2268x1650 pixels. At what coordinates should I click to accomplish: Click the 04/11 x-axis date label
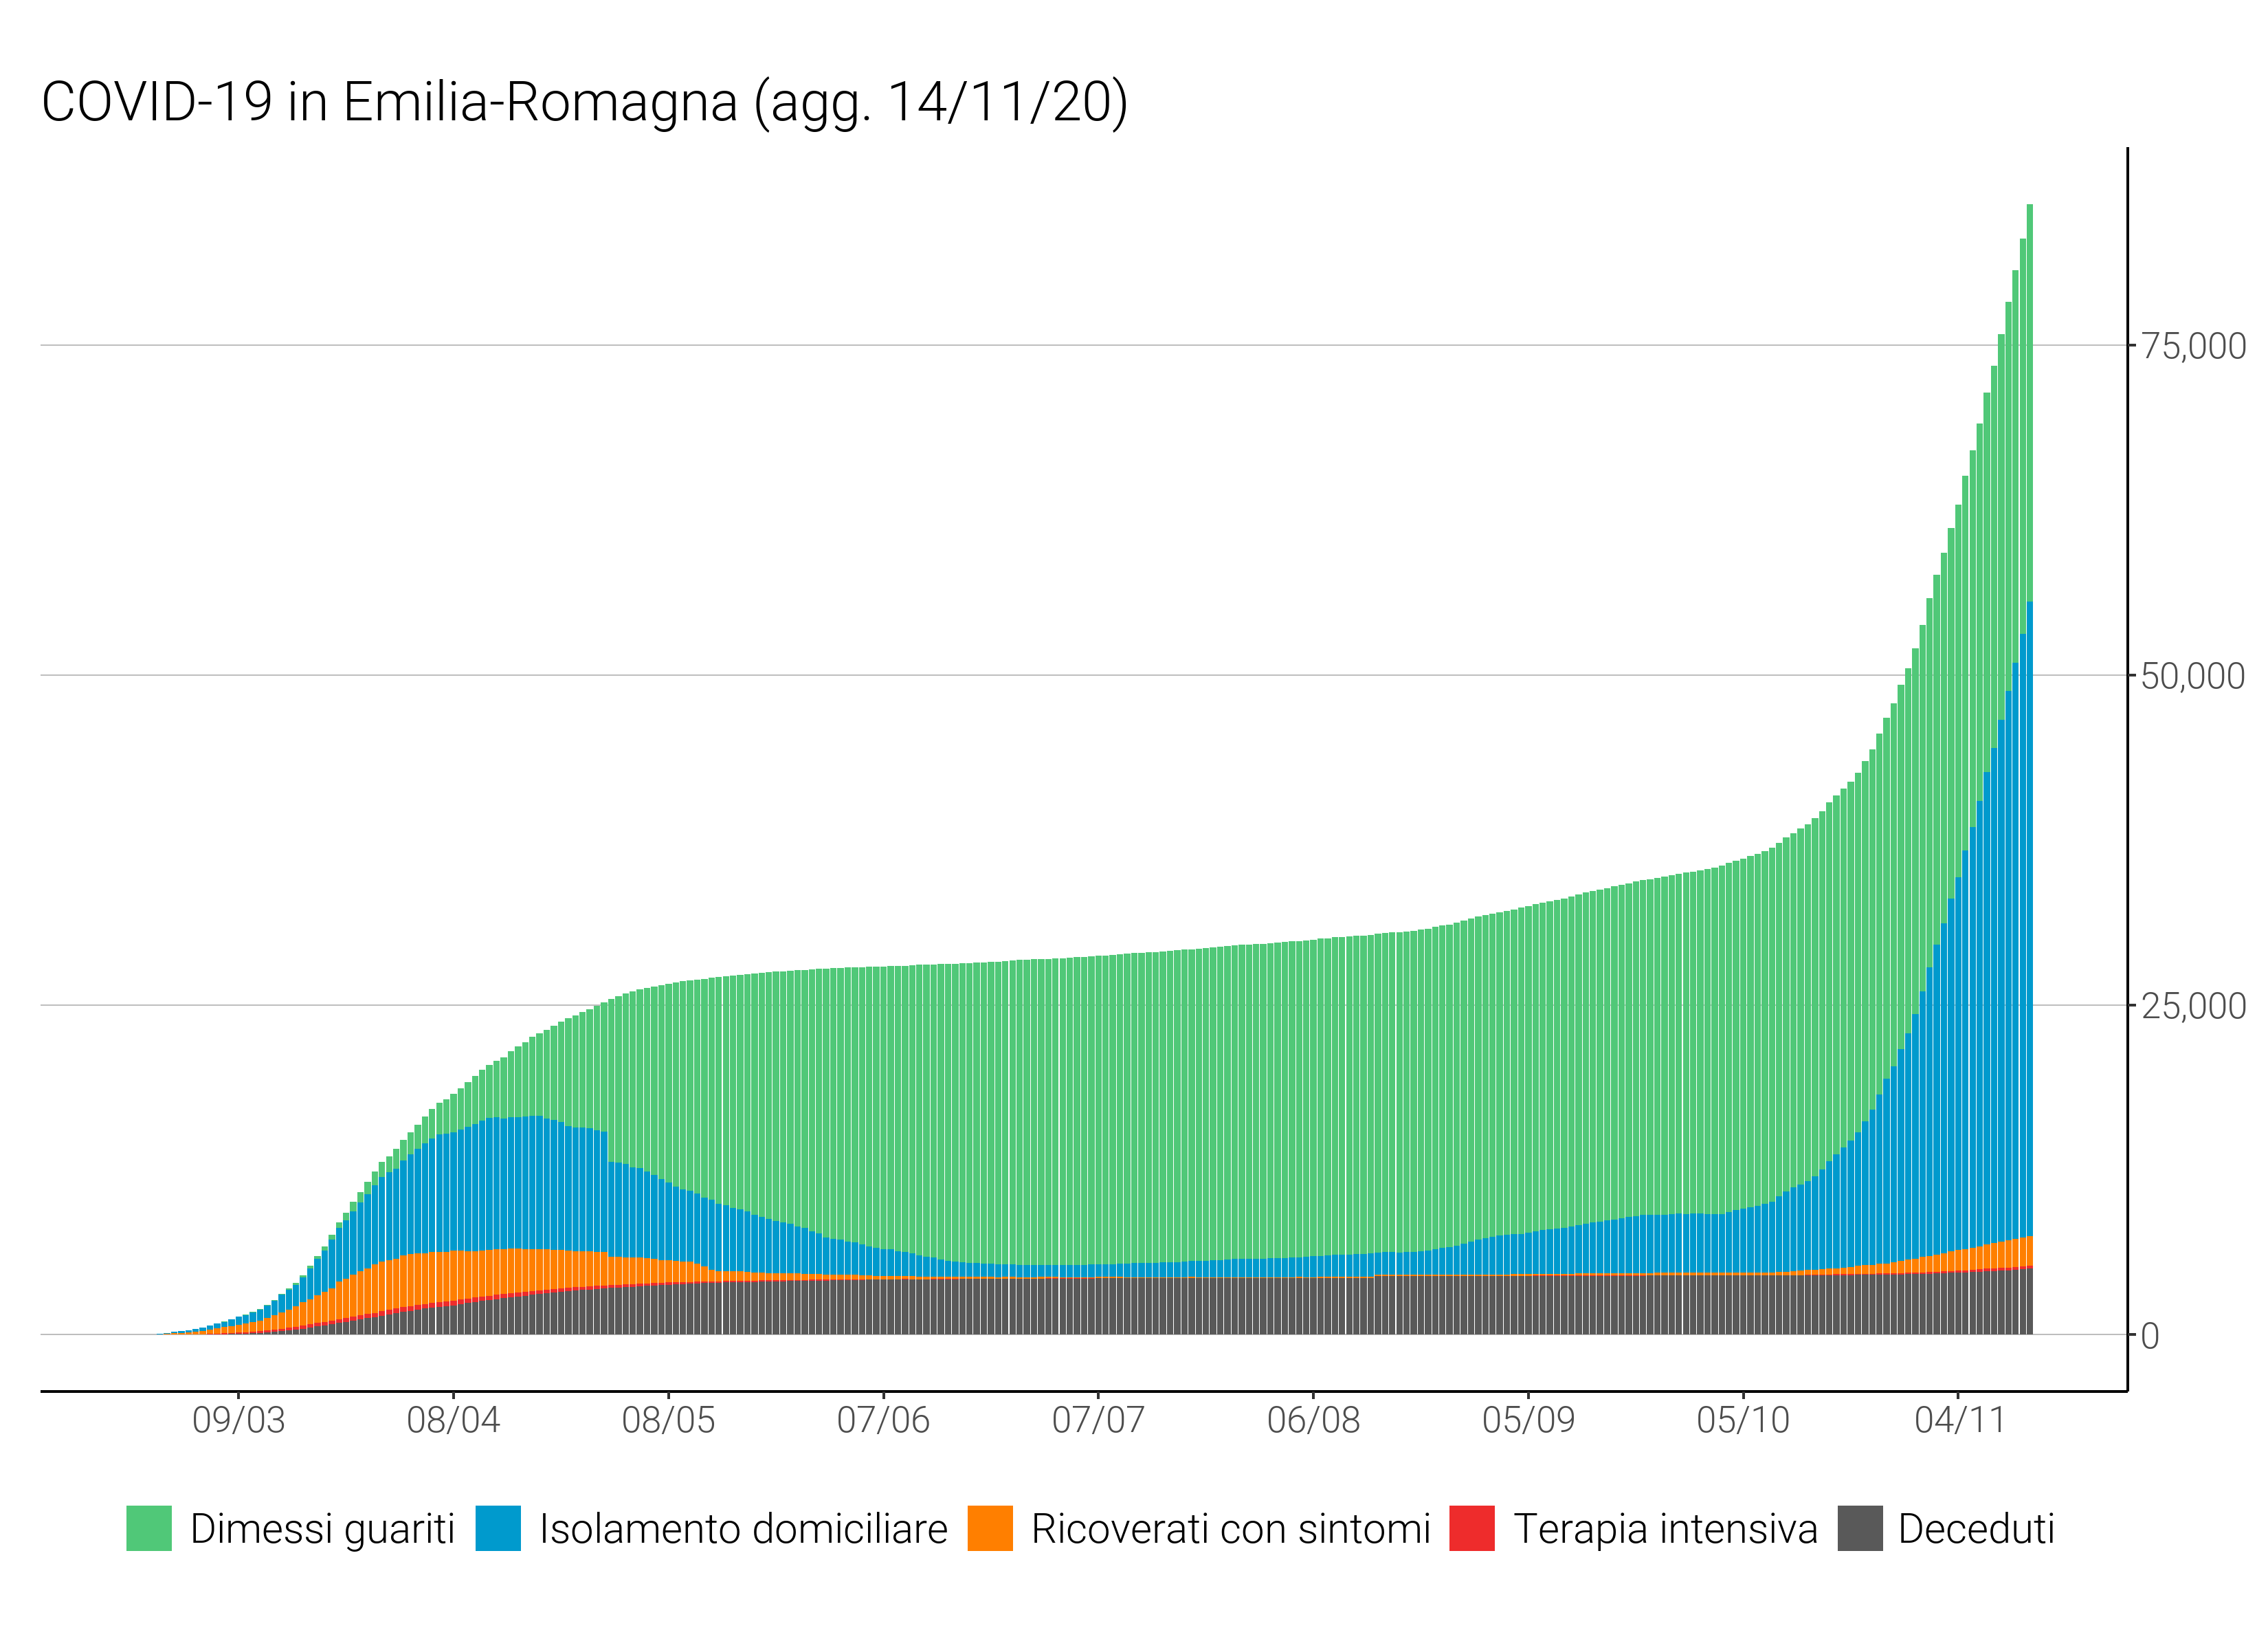pos(1959,1420)
